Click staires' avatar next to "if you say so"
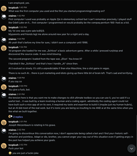 4,79
